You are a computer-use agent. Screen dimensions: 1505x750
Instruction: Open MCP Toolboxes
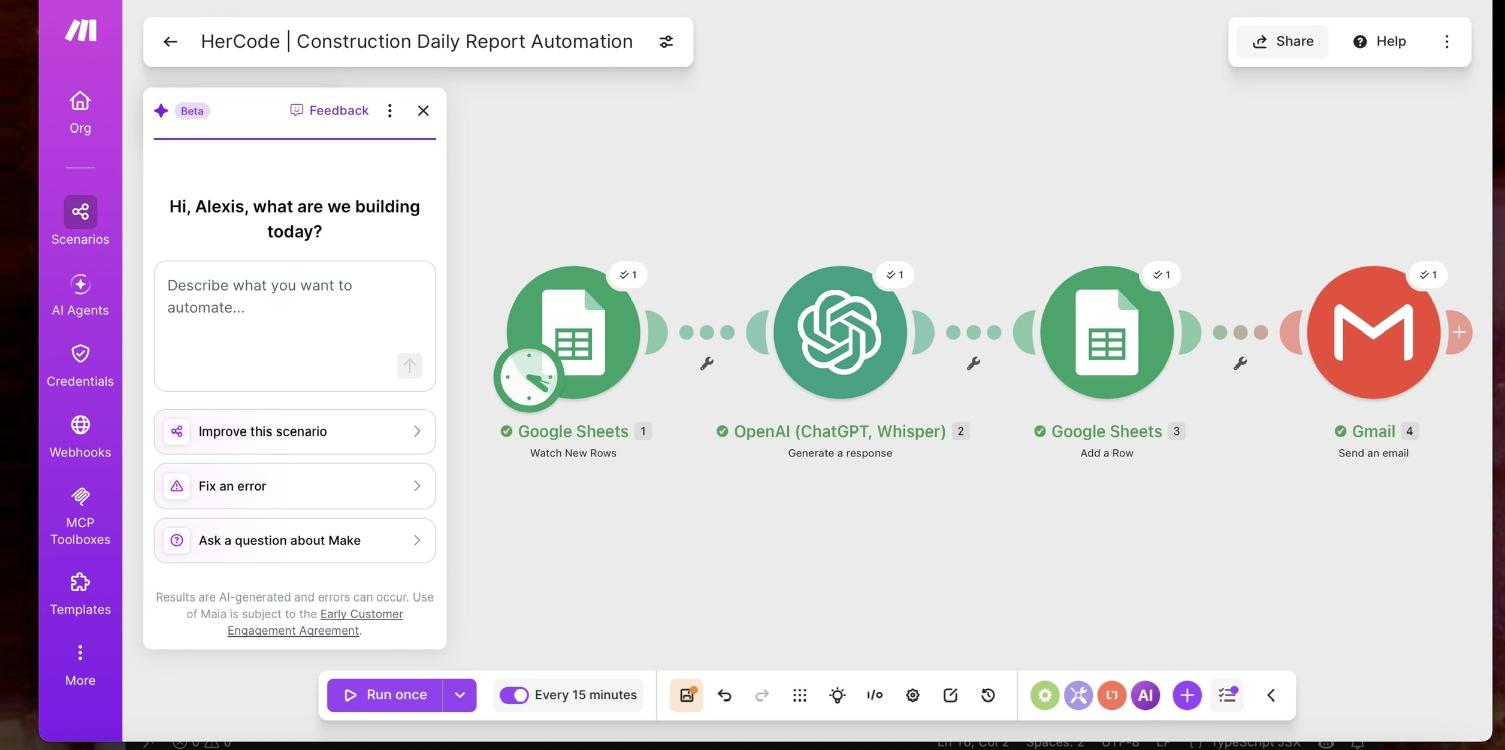pos(80,515)
